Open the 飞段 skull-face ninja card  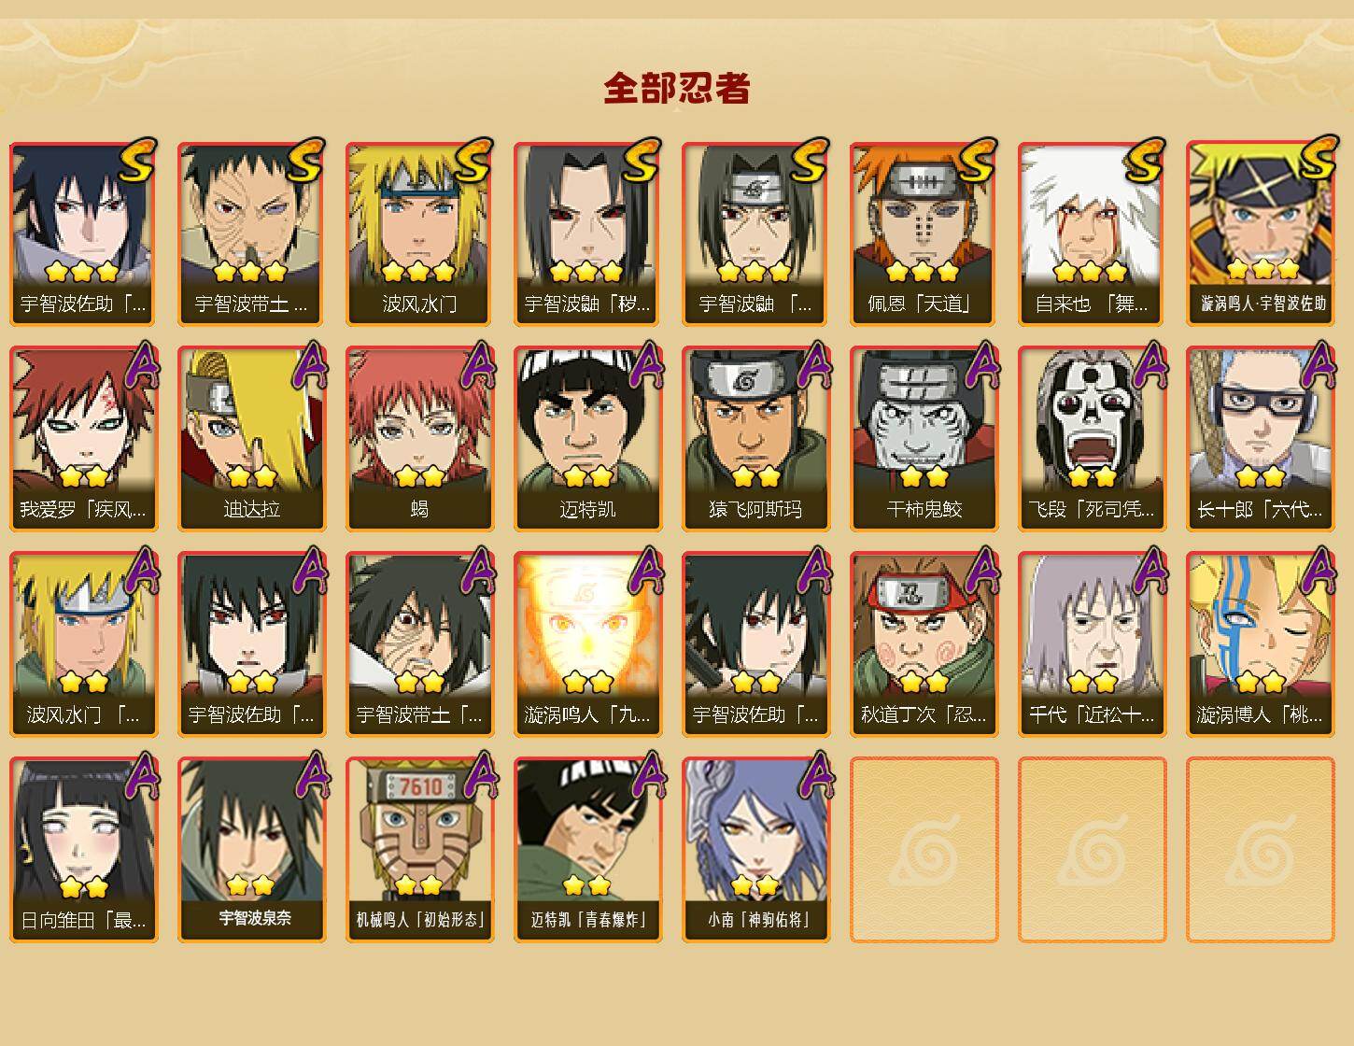click(x=1092, y=439)
